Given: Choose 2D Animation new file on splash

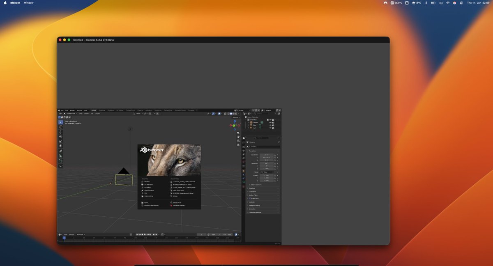Looking at the screenshot, I should pyautogui.click(x=148, y=184).
